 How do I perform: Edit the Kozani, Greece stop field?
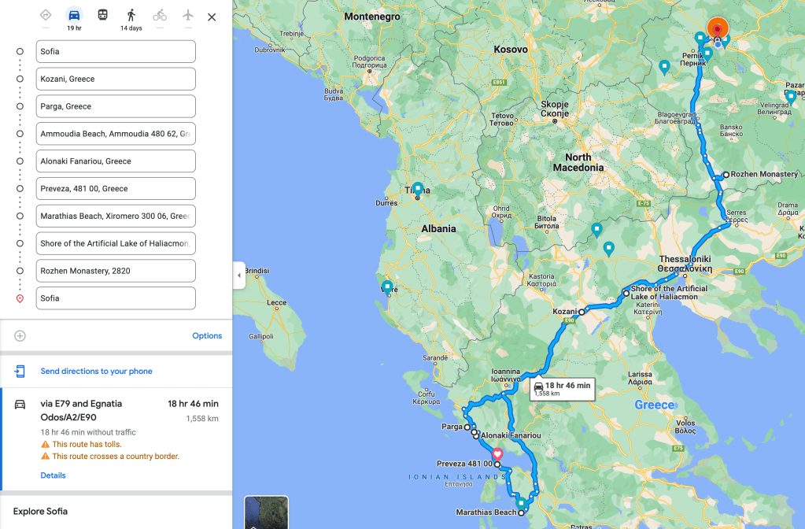[x=116, y=79]
